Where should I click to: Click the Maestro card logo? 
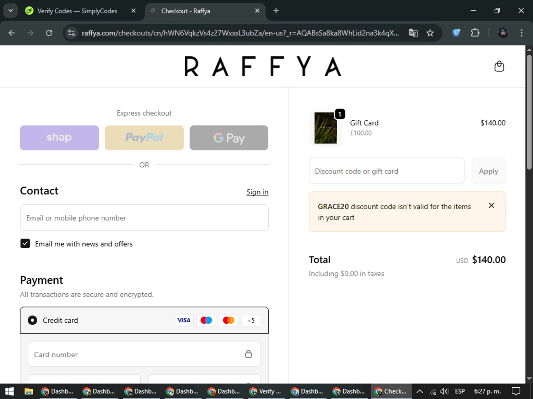tap(206, 320)
